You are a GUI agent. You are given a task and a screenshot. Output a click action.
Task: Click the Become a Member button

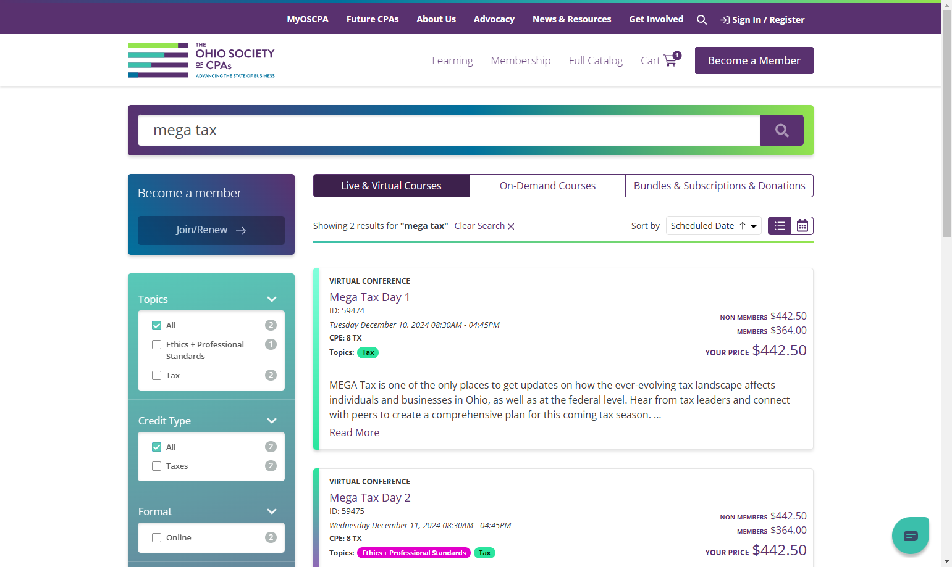coord(754,60)
